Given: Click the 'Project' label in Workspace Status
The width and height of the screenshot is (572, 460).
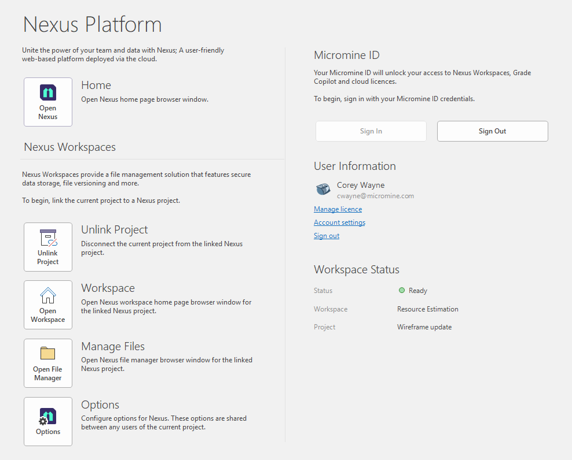Looking at the screenshot, I should coord(324,327).
